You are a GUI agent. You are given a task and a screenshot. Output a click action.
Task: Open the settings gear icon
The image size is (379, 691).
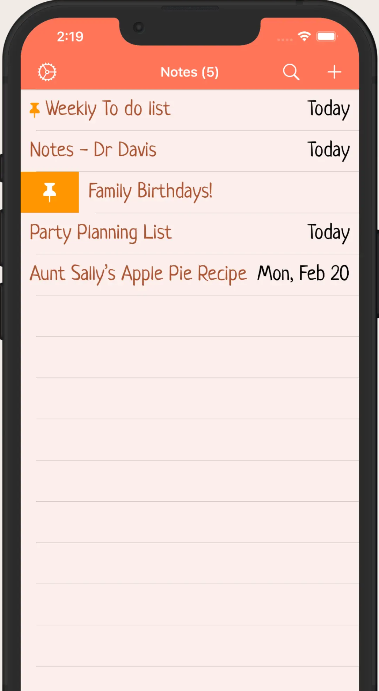[x=46, y=72]
